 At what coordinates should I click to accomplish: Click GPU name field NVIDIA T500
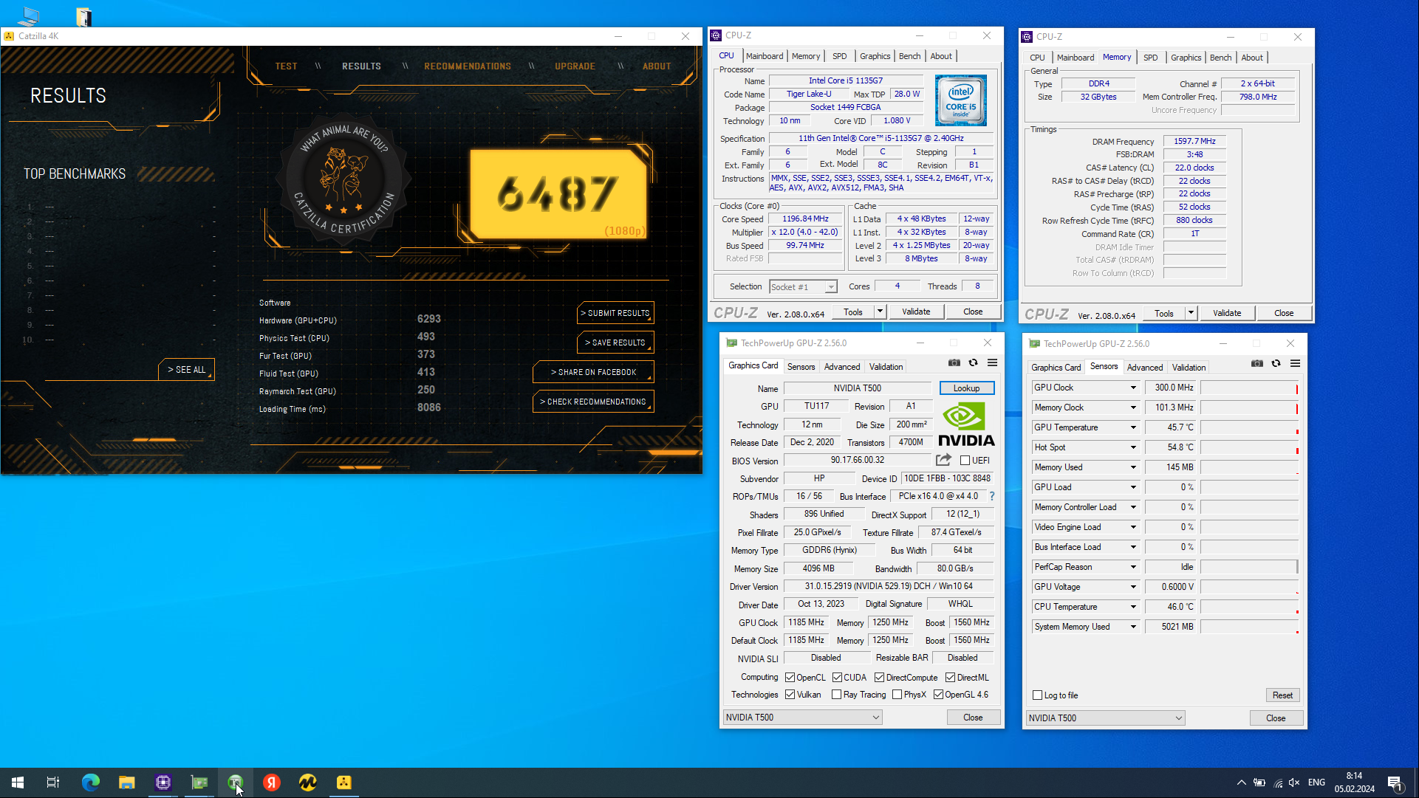coord(858,388)
